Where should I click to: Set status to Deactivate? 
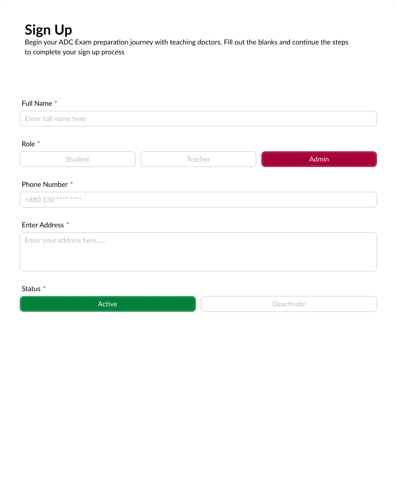(289, 304)
